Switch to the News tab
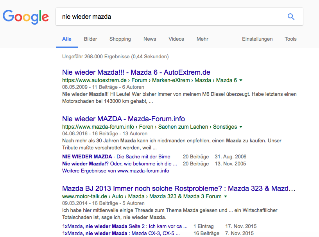Viewport: 319px width, 237px height. 150,39
